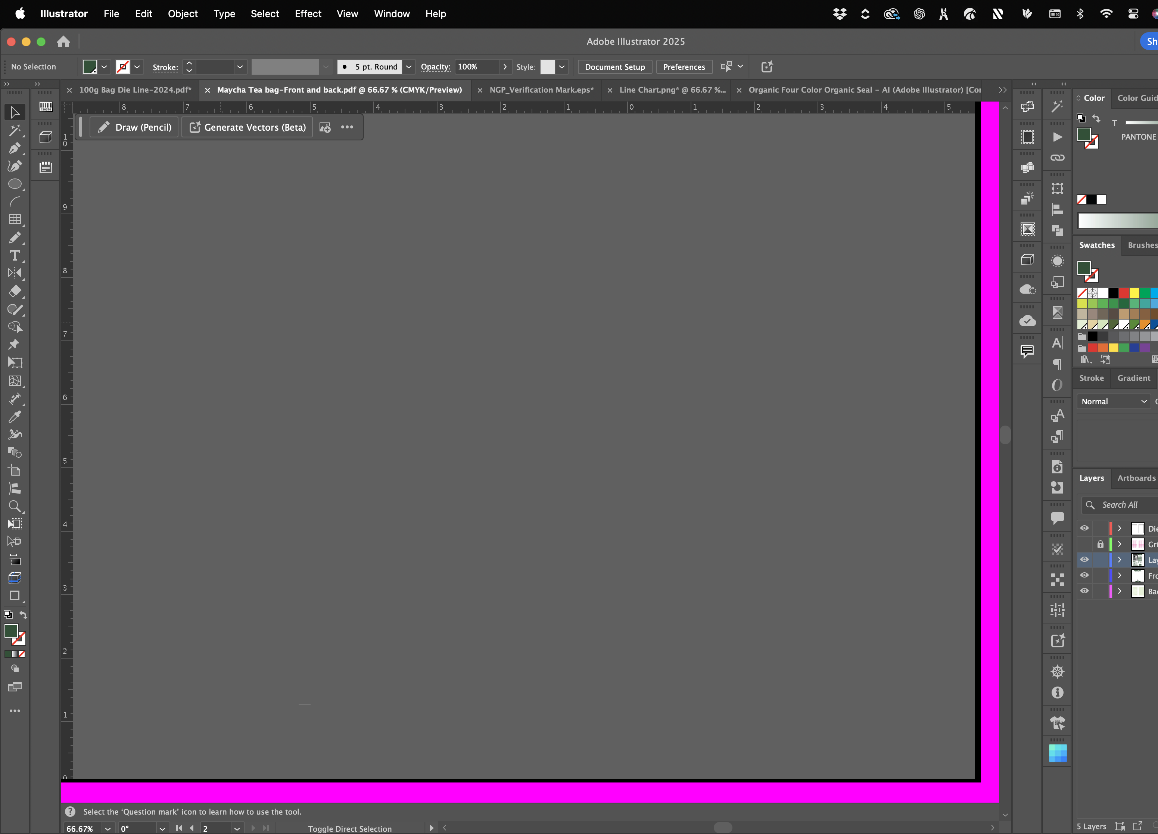Open Document Setup
Viewport: 1158px width, 834px height.
614,66
